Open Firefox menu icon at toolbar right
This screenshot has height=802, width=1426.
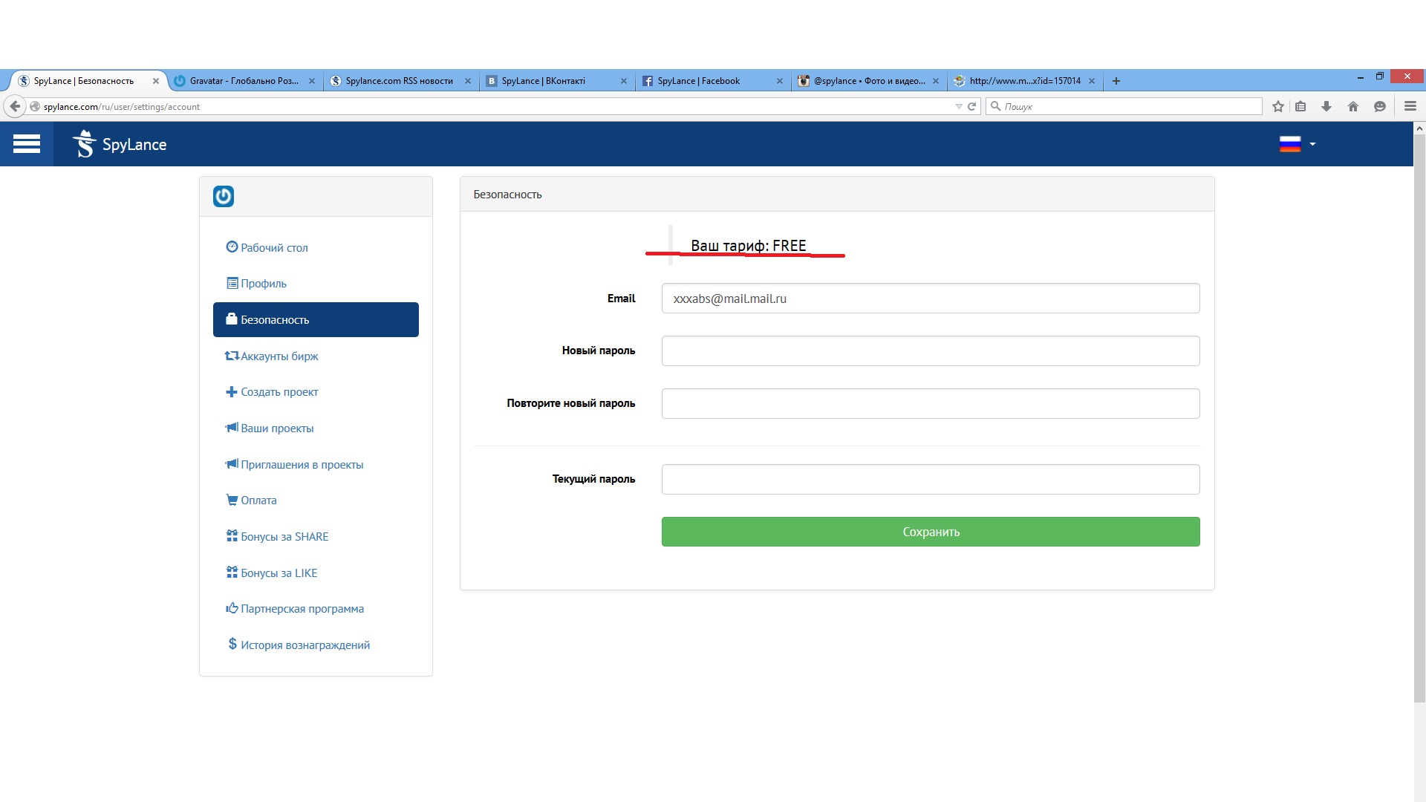point(1410,106)
